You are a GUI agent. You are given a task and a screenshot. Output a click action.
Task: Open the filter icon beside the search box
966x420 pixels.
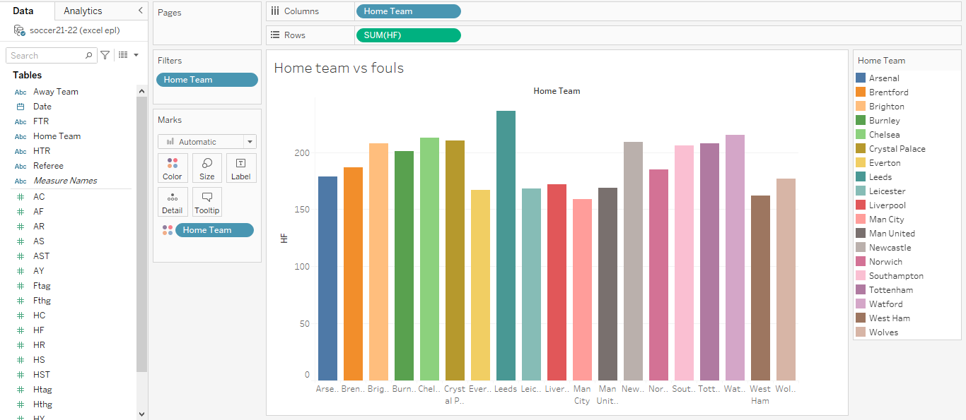click(x=104, y=54)
